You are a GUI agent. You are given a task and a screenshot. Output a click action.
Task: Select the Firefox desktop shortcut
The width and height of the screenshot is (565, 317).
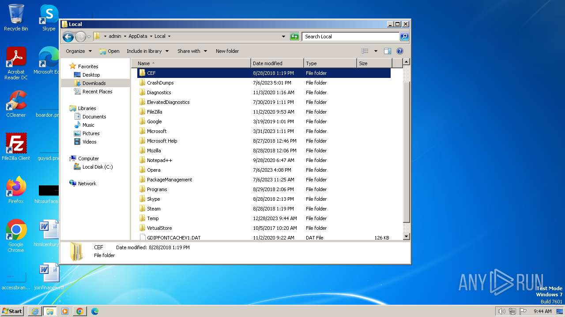coord(16,190)
